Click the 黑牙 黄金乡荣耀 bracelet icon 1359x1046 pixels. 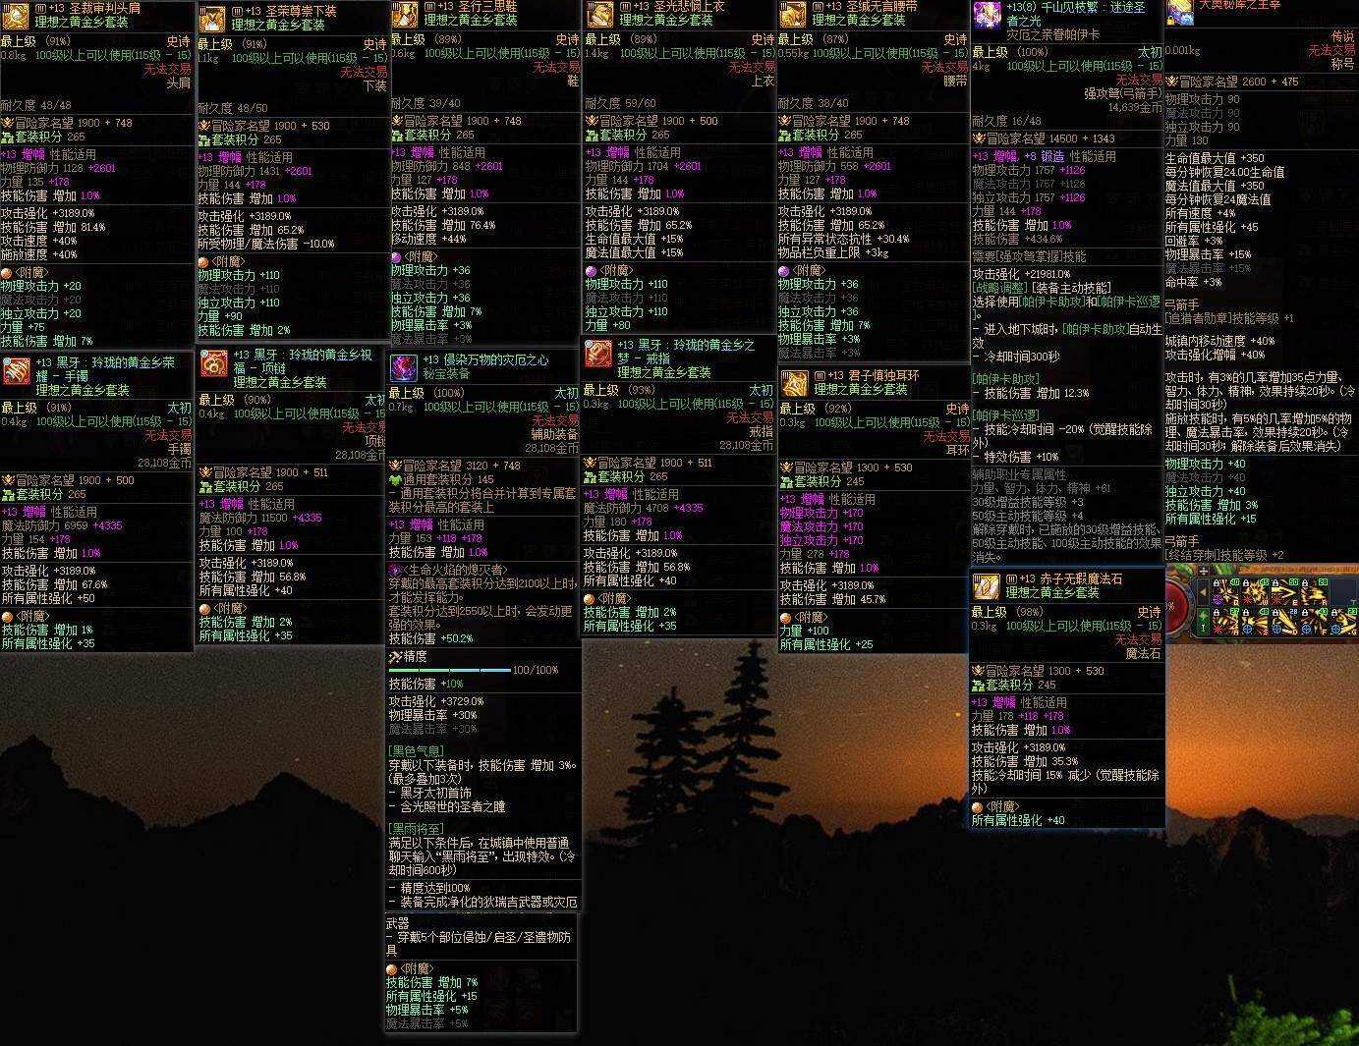tap(15, 372)
